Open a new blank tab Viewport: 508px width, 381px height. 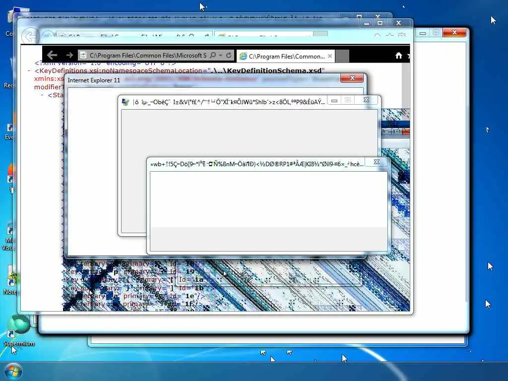342,57
